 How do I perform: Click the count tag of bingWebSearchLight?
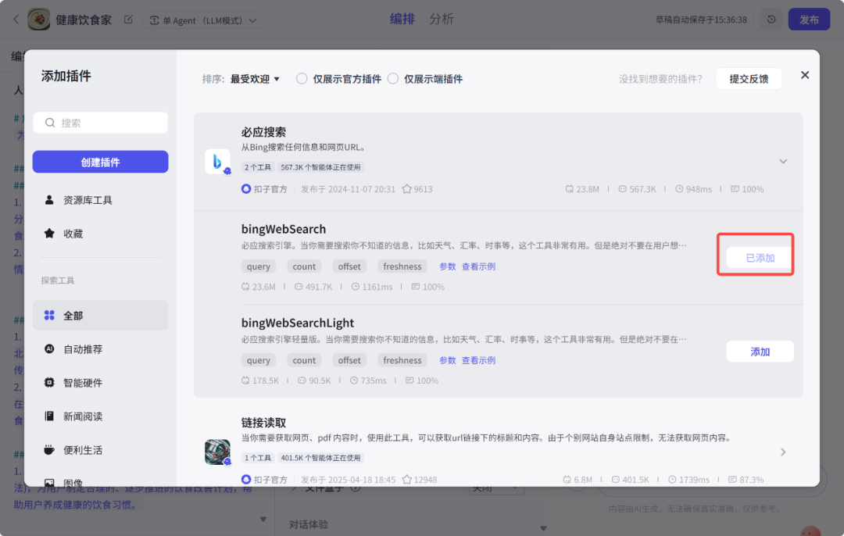point(304,360)
